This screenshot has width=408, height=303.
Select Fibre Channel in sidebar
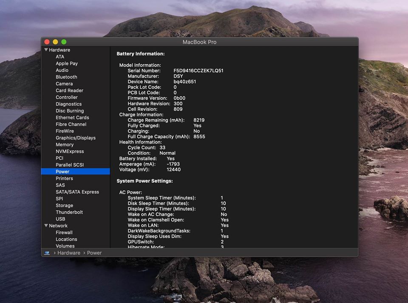tap(71, 125)
